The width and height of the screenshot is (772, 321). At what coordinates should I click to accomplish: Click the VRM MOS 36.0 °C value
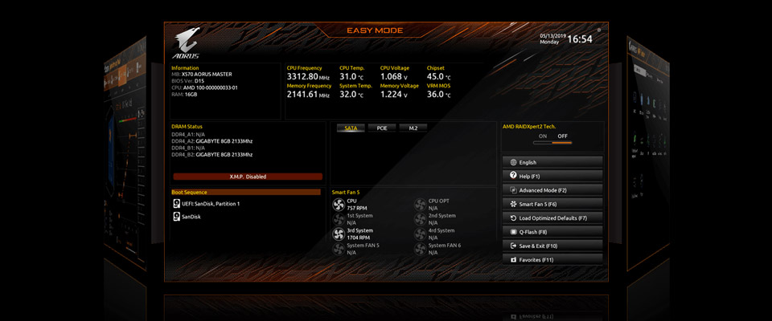click(x=438, y=95)
